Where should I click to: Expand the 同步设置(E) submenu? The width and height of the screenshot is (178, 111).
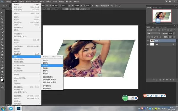26,104
